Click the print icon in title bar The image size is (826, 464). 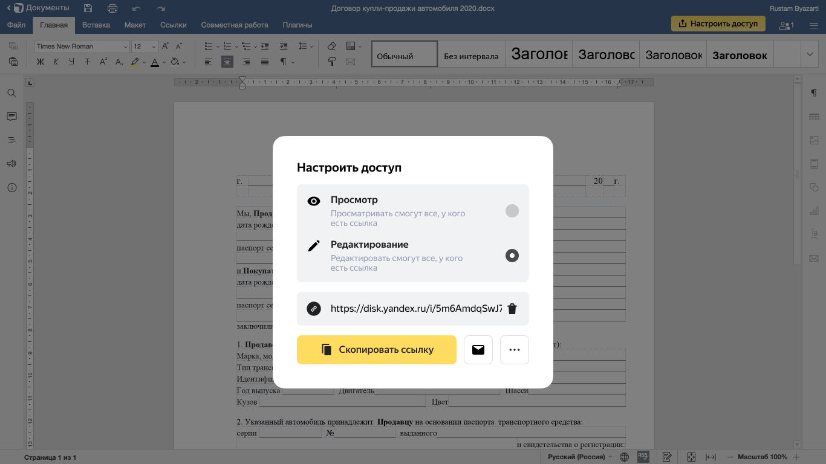tap(112, 8)
